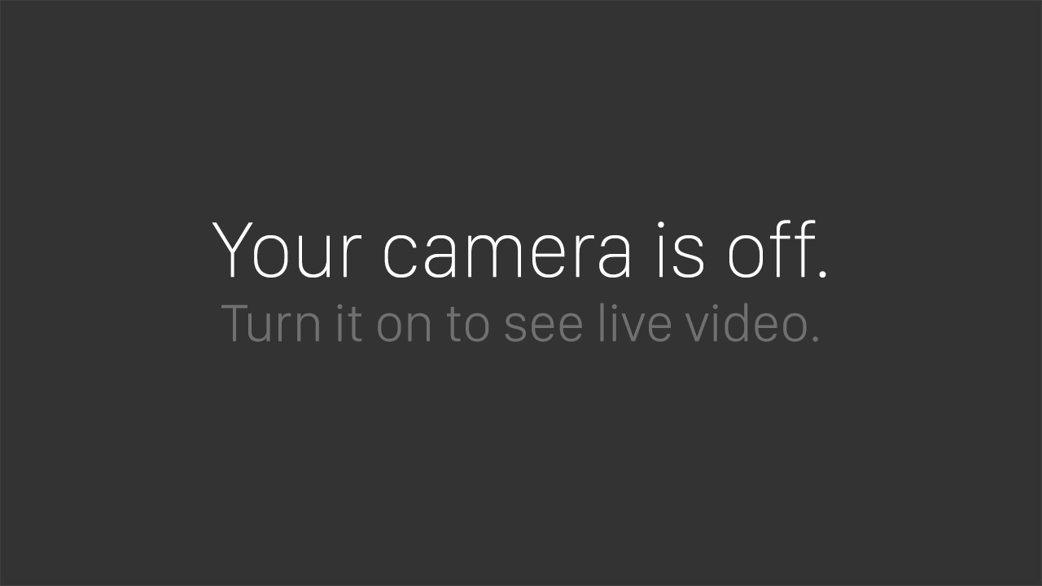Click the "Turn it on to see live video." subtitle
The image size is (1042, 586).
(x=520, y=322)
